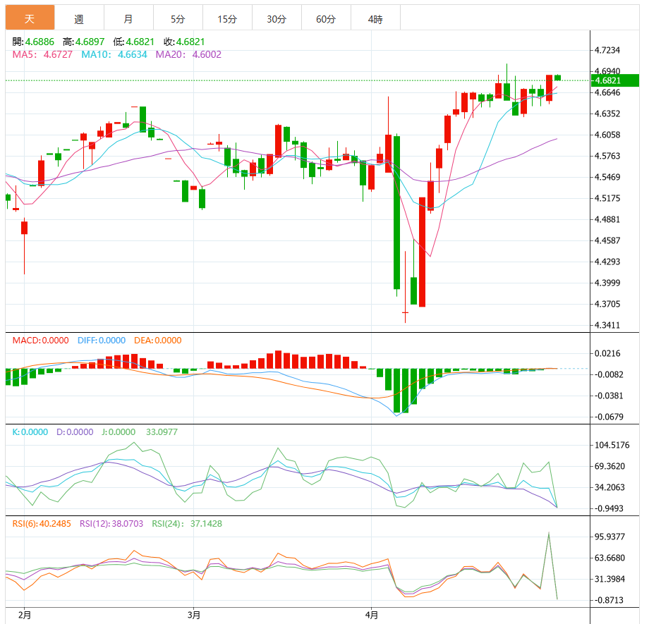
Task: Click the 4月 date axis label
Action: 372,615
